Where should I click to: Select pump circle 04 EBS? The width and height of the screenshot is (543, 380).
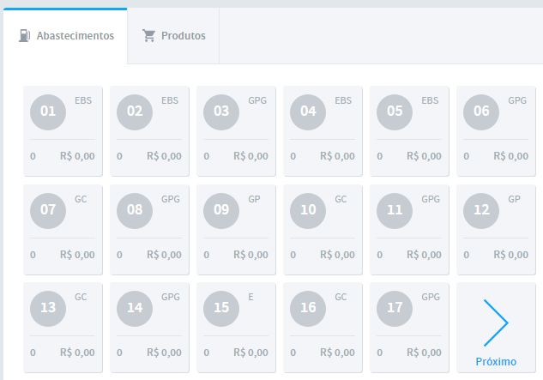tap(308, 112)
